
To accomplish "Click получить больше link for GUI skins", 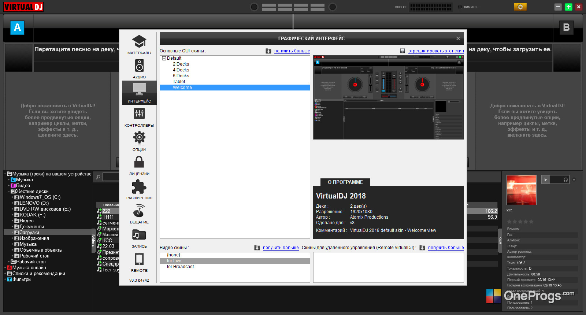I will tap(292, 51).
